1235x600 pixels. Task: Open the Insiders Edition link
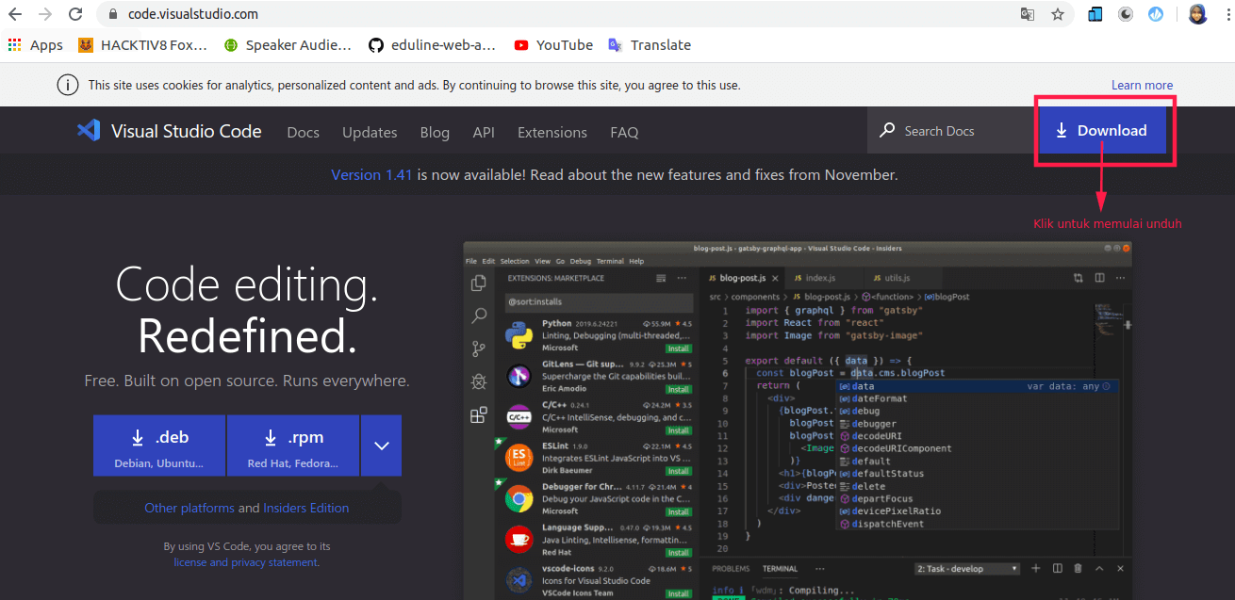[306, 508]
